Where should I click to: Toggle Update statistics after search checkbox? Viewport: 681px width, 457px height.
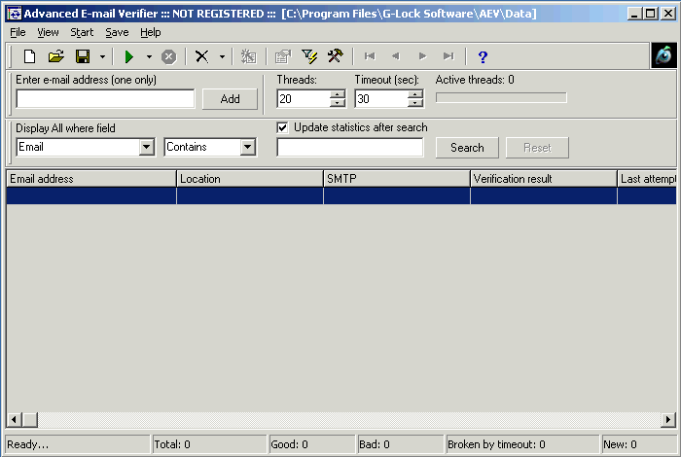coord(282,127)
